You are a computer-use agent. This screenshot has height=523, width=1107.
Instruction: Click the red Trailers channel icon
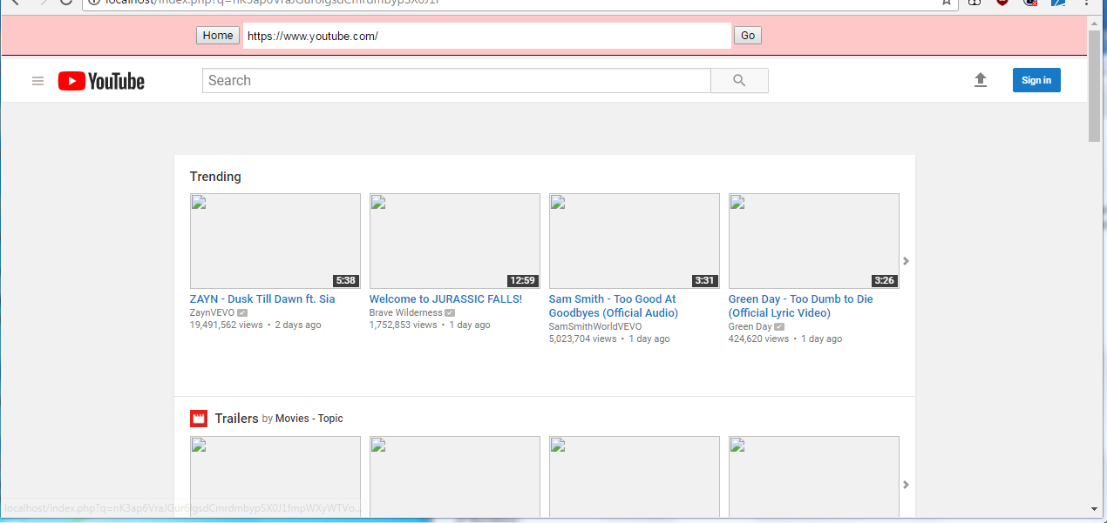click(x=199, y=419)
